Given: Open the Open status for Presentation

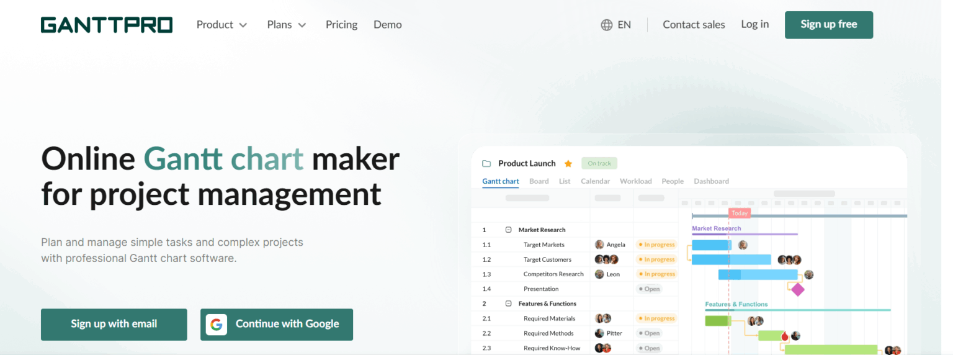Looking at the screenshot, I should pyautogui.click(x=649, y=289).
